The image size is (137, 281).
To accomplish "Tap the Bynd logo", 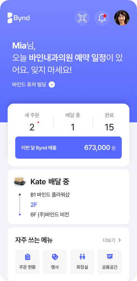I will coord(19,18).
